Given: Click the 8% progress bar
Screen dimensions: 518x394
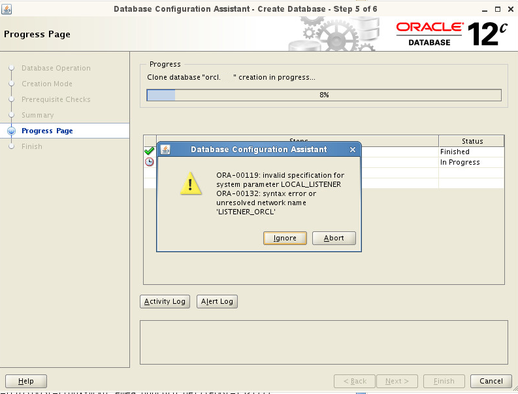Looking at the screenshot, I should [x=323, y=95].
